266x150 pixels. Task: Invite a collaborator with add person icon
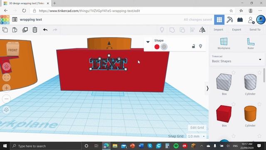click(251, 20)
